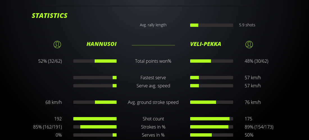Click Veli-Pekka's player profile icon
Image resolution: width=309 pixels, height=140 pixels.
(249, 44)
